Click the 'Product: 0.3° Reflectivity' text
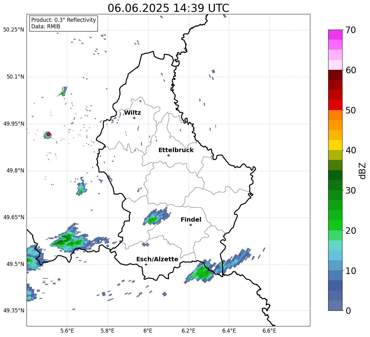Viewport: 370px width, 337px height. click(x=63, y=20)
